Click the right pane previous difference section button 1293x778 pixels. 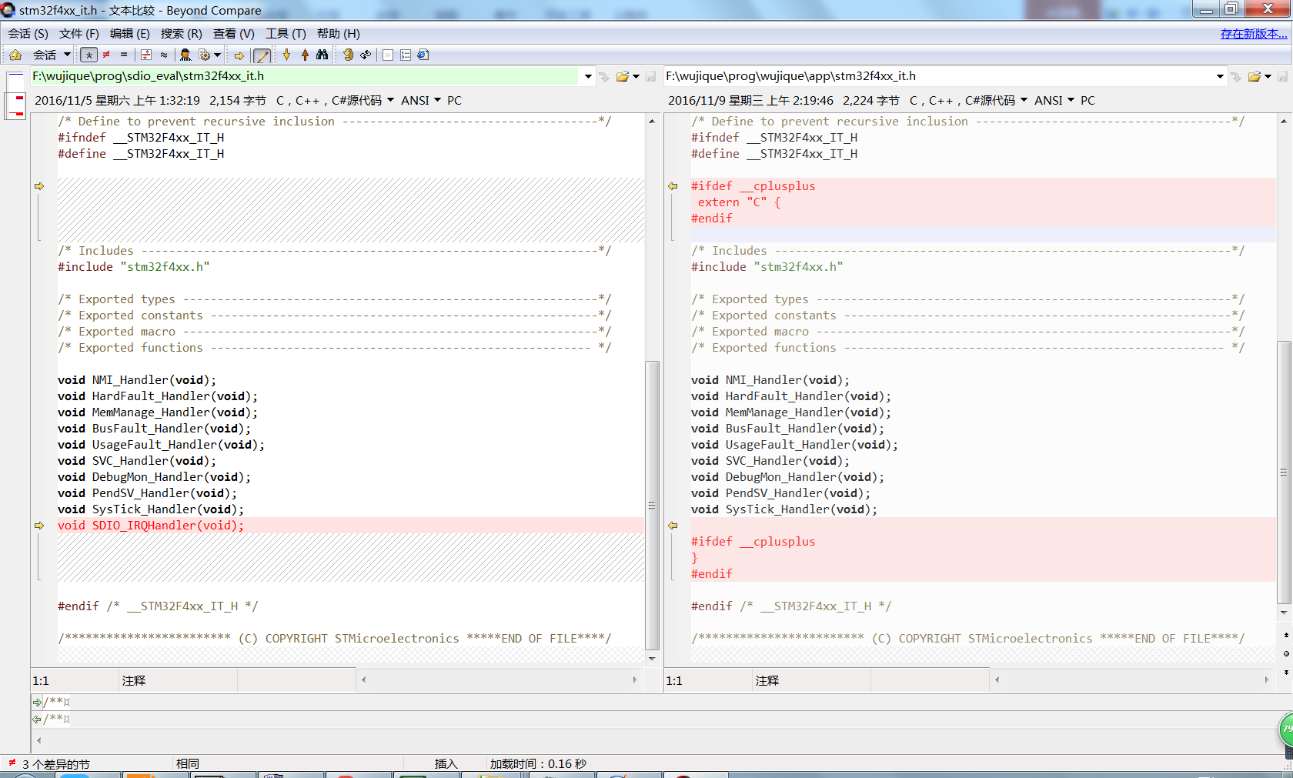[x=1286, y=636]
